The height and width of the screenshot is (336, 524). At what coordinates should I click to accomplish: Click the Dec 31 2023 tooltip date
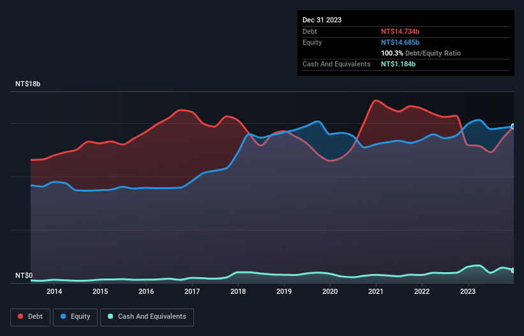coord(322,20)
